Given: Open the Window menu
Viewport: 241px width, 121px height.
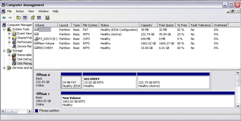Looking at the screenshot, I should (43, 11).
